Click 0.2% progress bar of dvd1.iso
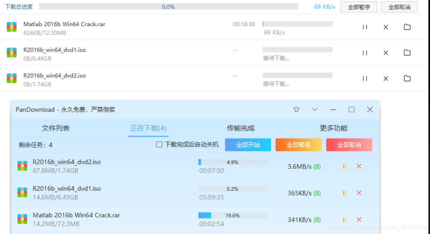 [x=233, y=189]
